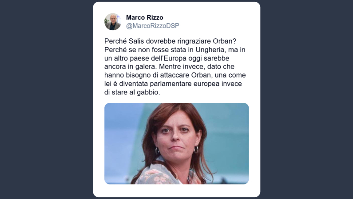The height and width of the screenshot is (199, 353).
Task: Click the word "ringraziare" in the first line
Action: tap(194, 41)
